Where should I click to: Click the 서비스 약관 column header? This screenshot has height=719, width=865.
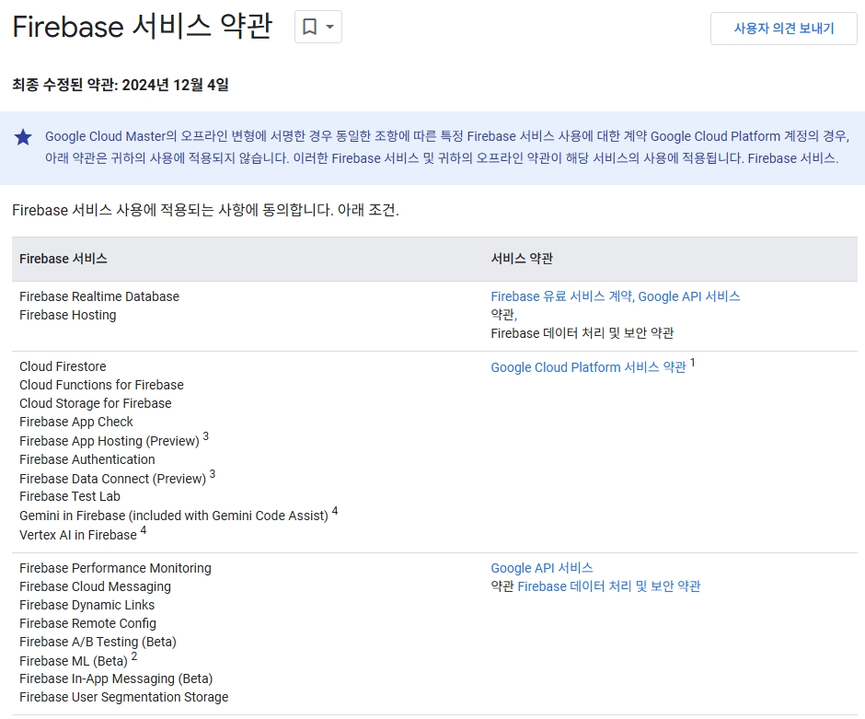click(x=522, y=259)
